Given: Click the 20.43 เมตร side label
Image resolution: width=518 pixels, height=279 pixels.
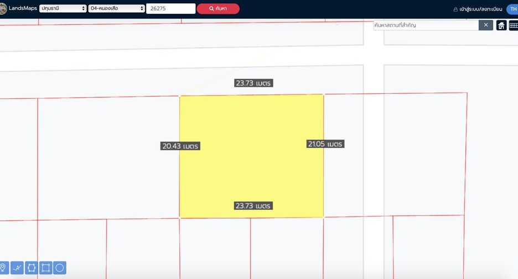Looking at the screenshot, I should point(180,146).
